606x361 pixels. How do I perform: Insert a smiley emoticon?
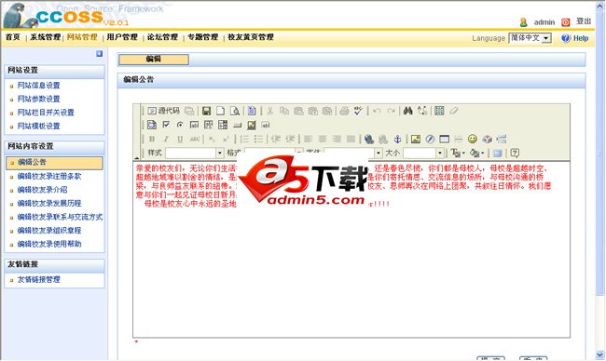click(x=473, y=139)
